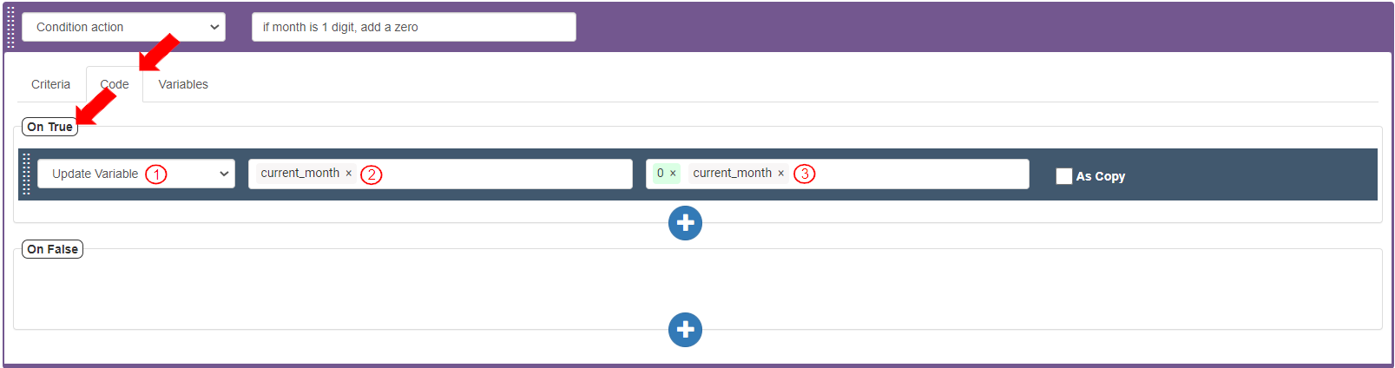Open the Variables tab

pos(183,84)
